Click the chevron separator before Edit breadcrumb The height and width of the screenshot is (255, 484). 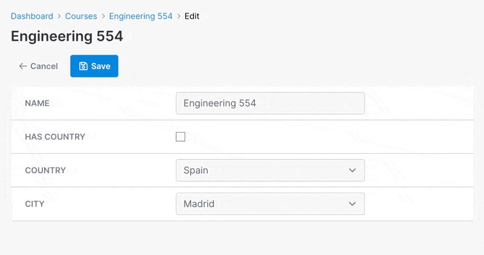tap(178, 16)
